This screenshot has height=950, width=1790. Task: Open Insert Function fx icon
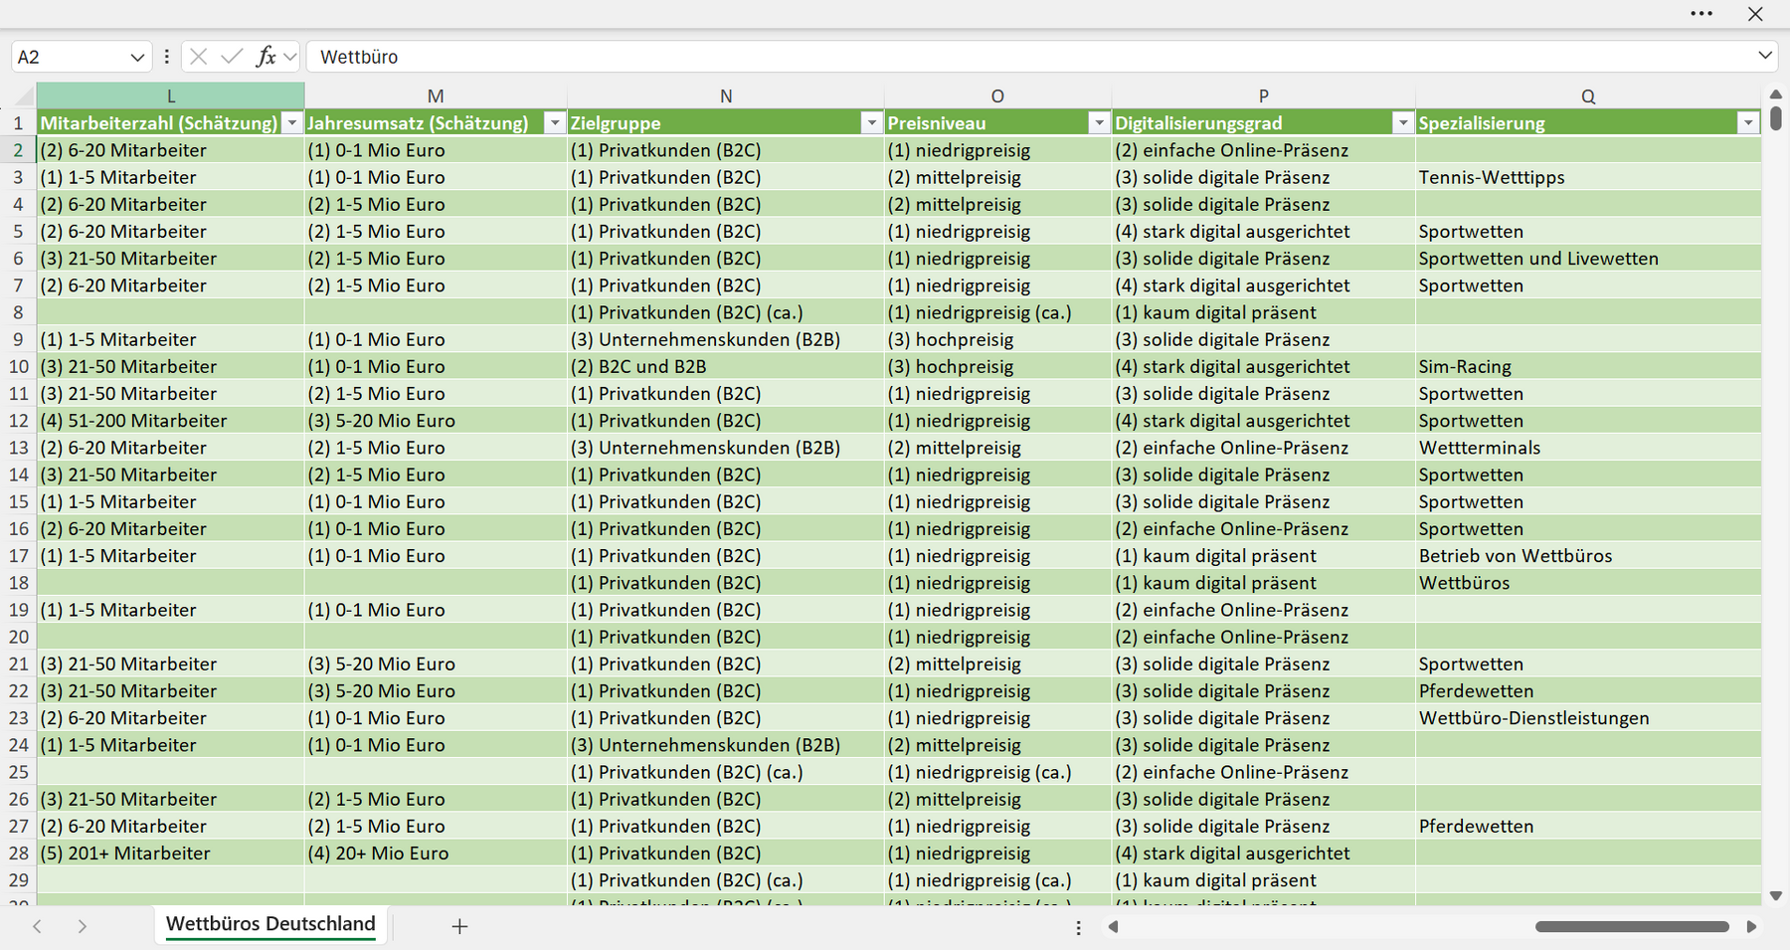tap(266, 57)
